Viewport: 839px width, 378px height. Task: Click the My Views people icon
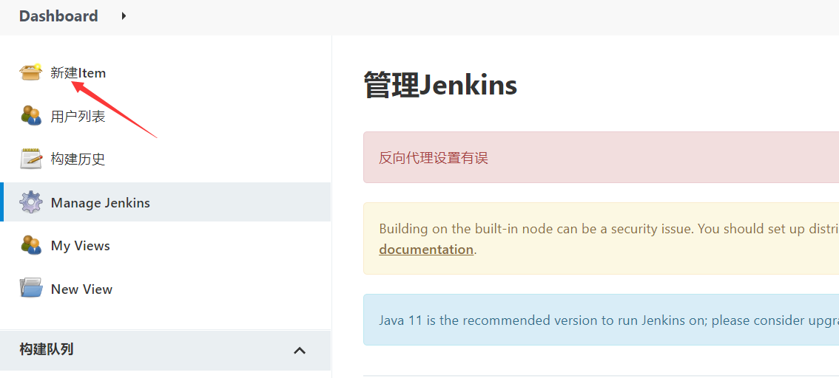pyautogui.click(x=31, y=245)
